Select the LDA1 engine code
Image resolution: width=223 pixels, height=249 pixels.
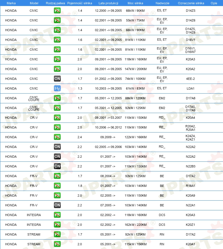[x=190, y=88]
